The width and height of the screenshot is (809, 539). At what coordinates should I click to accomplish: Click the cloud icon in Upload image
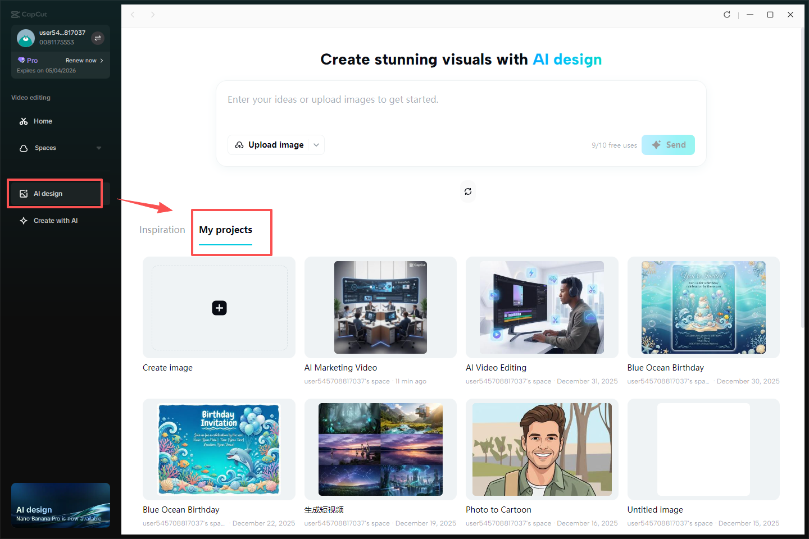pyautogui.click(x=240, y=144)
